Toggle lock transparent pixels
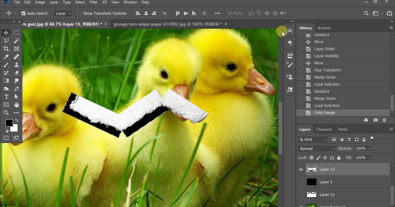The image size is (395, 207). (311, 158)
